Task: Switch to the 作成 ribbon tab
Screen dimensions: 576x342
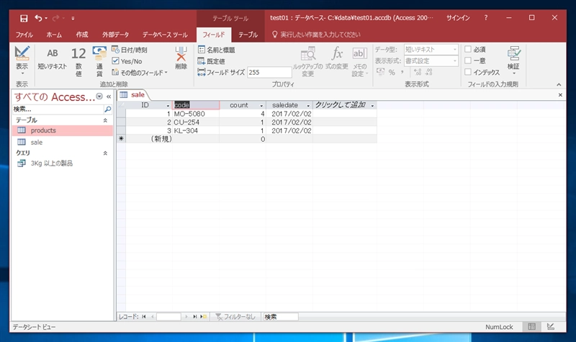Action: [x=82, y=35]
